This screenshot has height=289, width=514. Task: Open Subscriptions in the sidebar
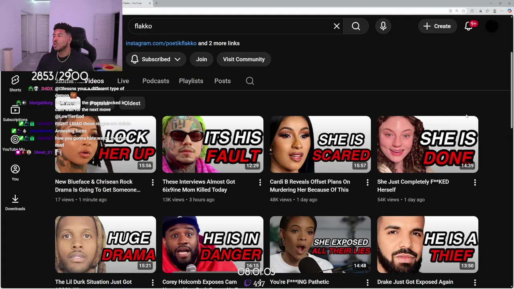[15, 113]
